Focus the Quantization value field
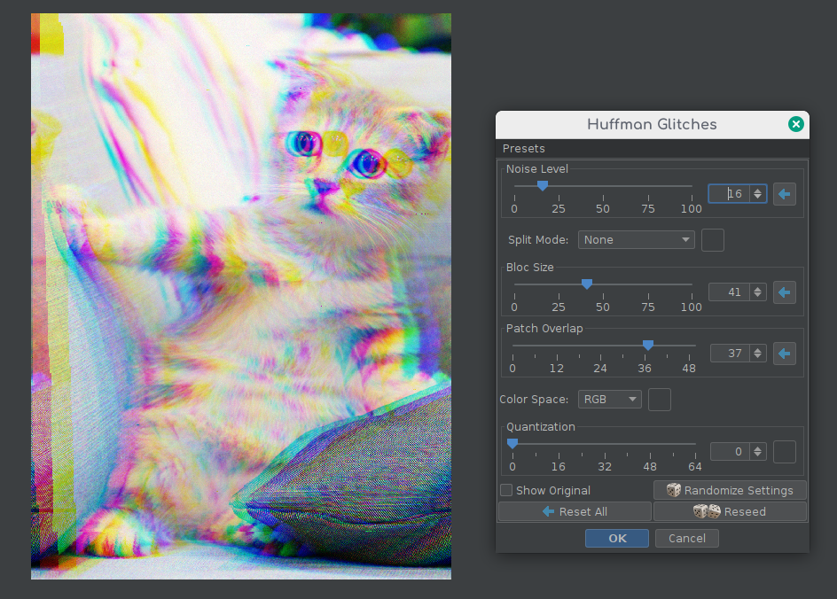This screenshot has width=837, height=599. pos(731,451)
